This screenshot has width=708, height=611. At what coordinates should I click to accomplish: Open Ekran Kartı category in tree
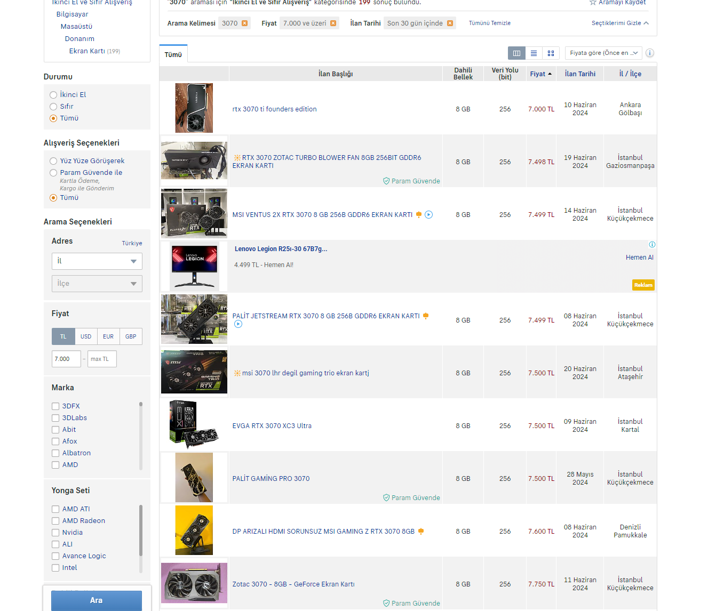[x=87, y=51]
